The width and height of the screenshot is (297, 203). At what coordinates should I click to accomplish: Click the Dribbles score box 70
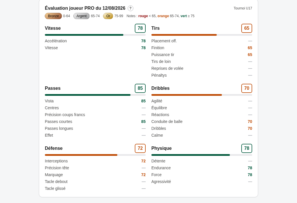(247, 88)
